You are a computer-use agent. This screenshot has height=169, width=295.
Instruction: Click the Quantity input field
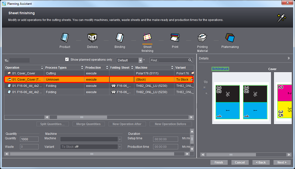[x=29, y=139]
